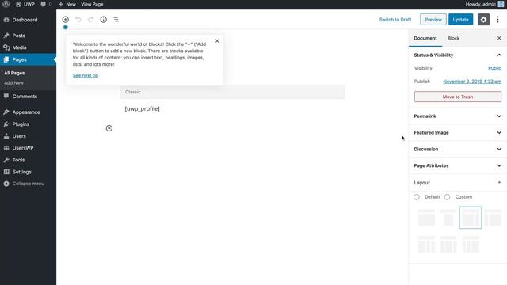Expand the Featured Image section
Image resolution: width=507 pixels, height=285 pixels.
[458, 132]
